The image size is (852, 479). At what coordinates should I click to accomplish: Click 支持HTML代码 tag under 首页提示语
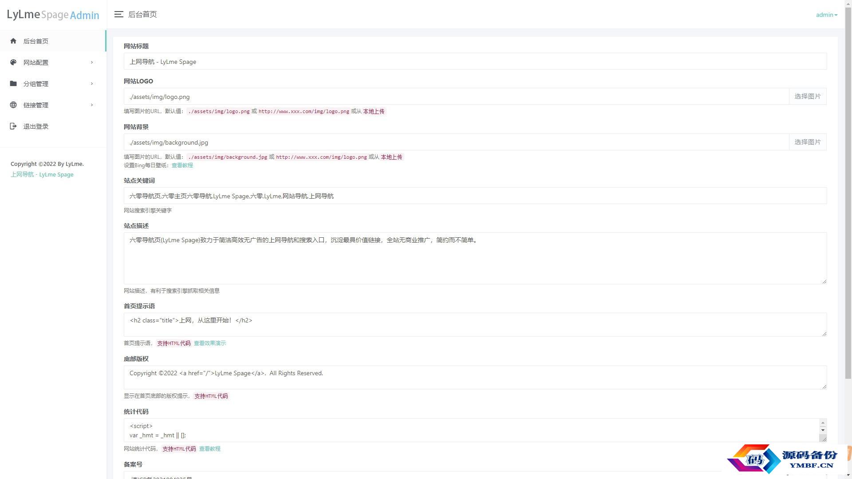point(174,343)
